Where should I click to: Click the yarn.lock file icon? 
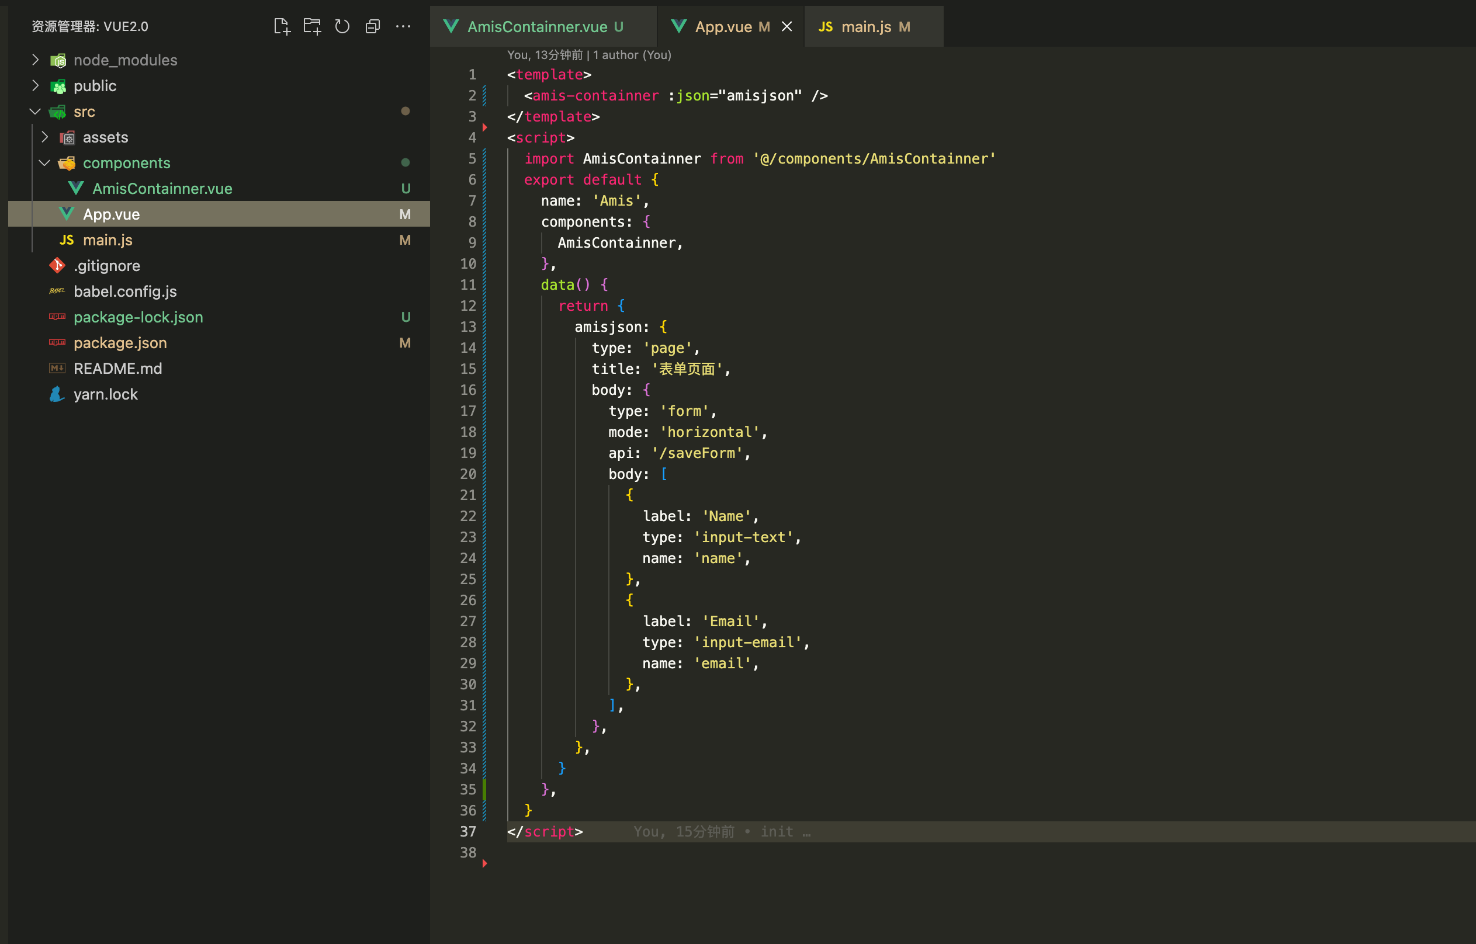(57, 394)
